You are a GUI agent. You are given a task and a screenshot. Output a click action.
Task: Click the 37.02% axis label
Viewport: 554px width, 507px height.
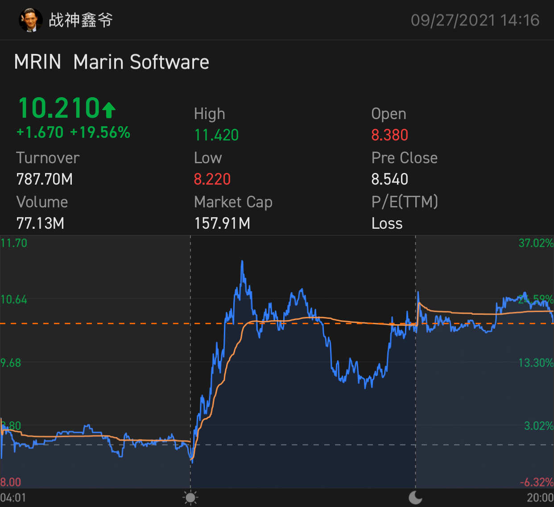[536, 243]
